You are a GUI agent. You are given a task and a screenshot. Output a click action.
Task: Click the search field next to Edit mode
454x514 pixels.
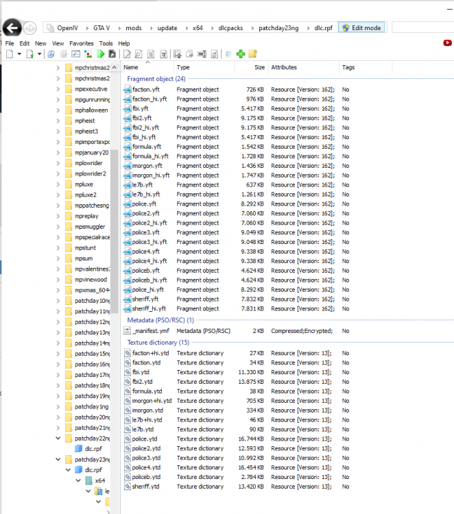pyautogui.click(x=422, y=27)
